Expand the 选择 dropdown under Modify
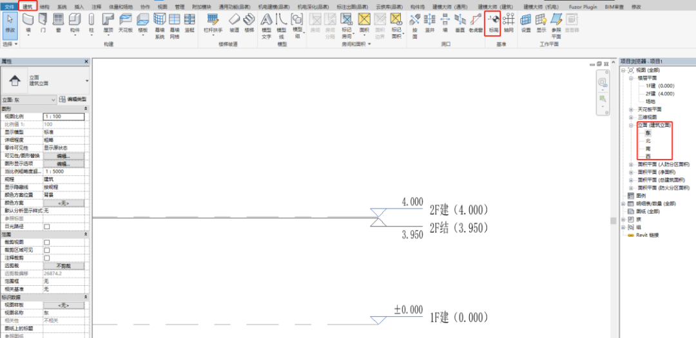This screenshot has height=338, width=696. 10,44
